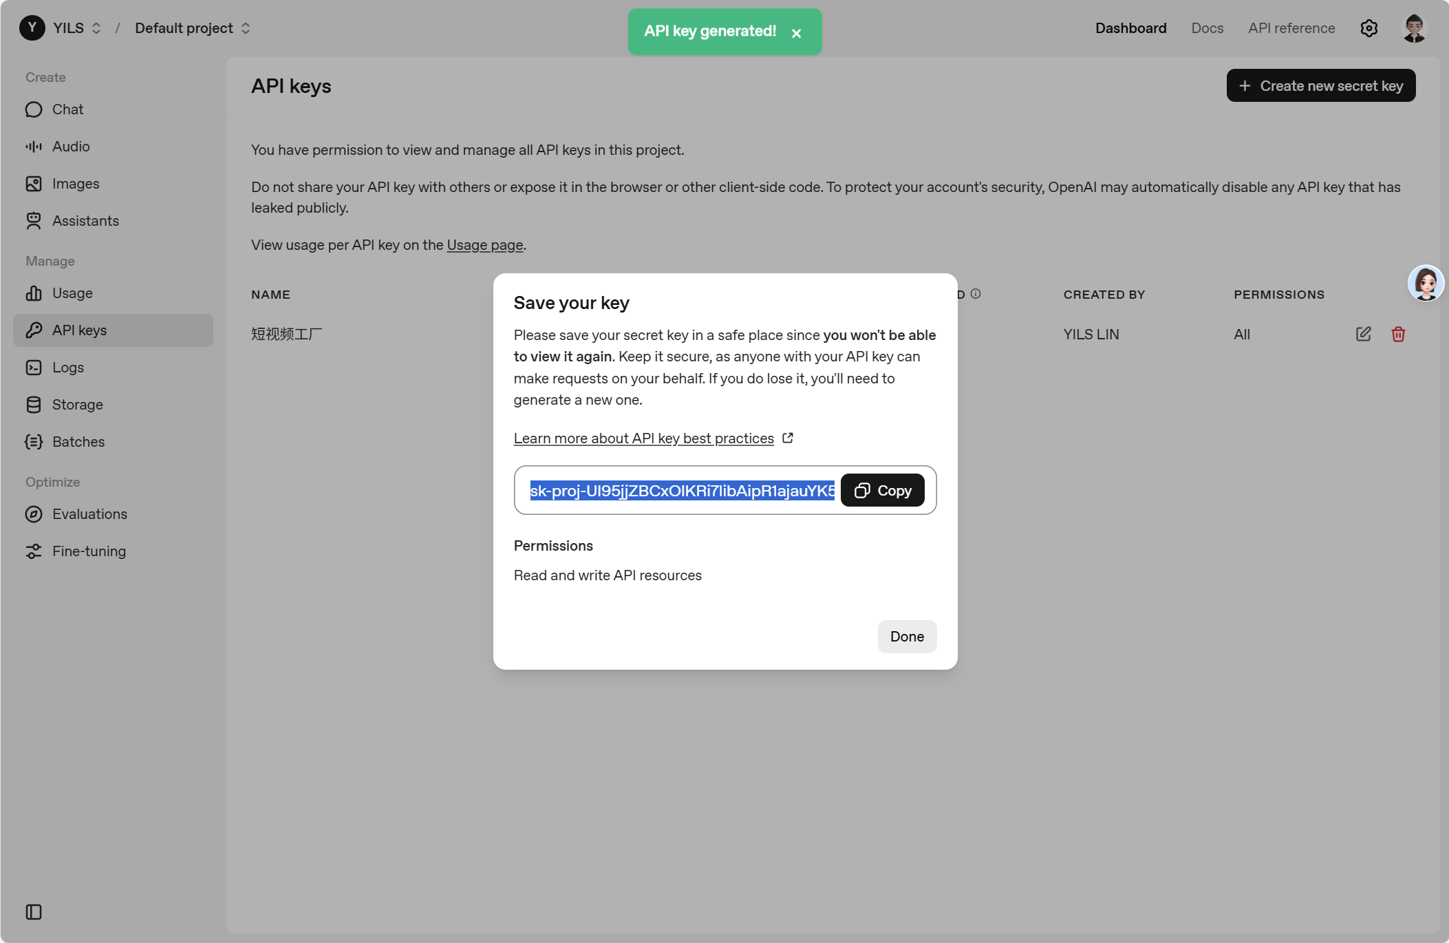Viewport: 1449px width, 943px height.
Task: Click the floating assistant avatar on the right edge
Action: tap(1426, 283)
